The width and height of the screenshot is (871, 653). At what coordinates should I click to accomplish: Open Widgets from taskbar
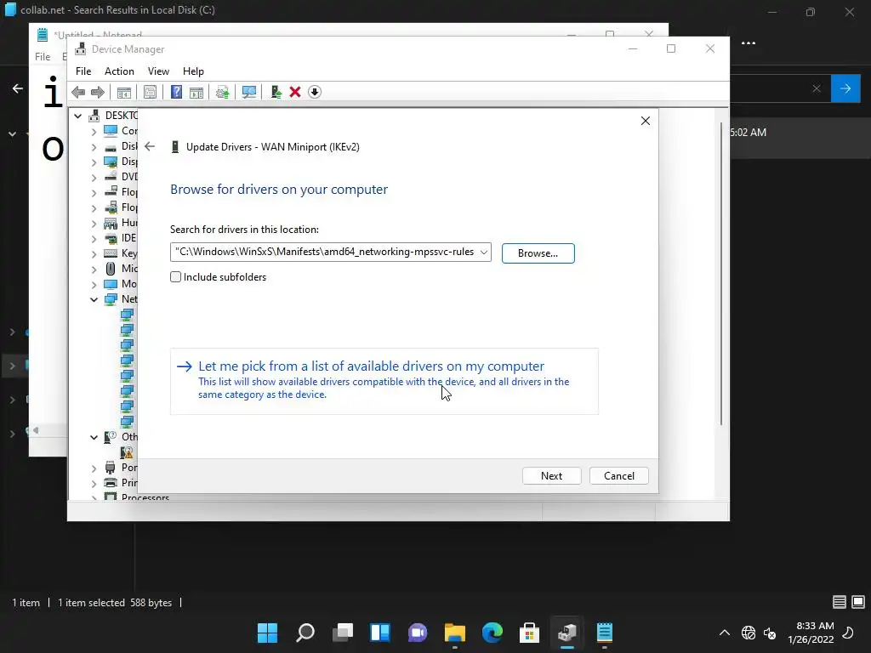(x=380, y=633)
